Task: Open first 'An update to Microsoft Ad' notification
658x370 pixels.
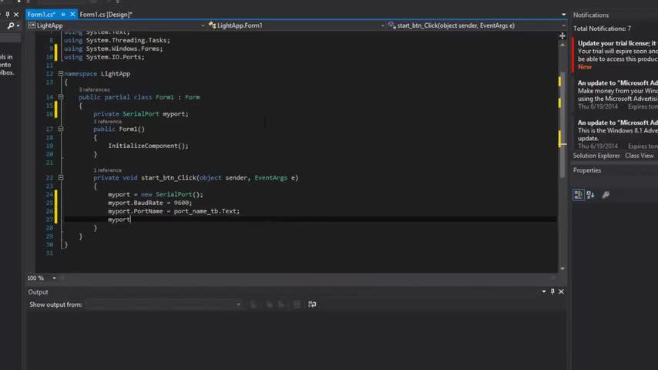Action: click(x=616, y=95)
